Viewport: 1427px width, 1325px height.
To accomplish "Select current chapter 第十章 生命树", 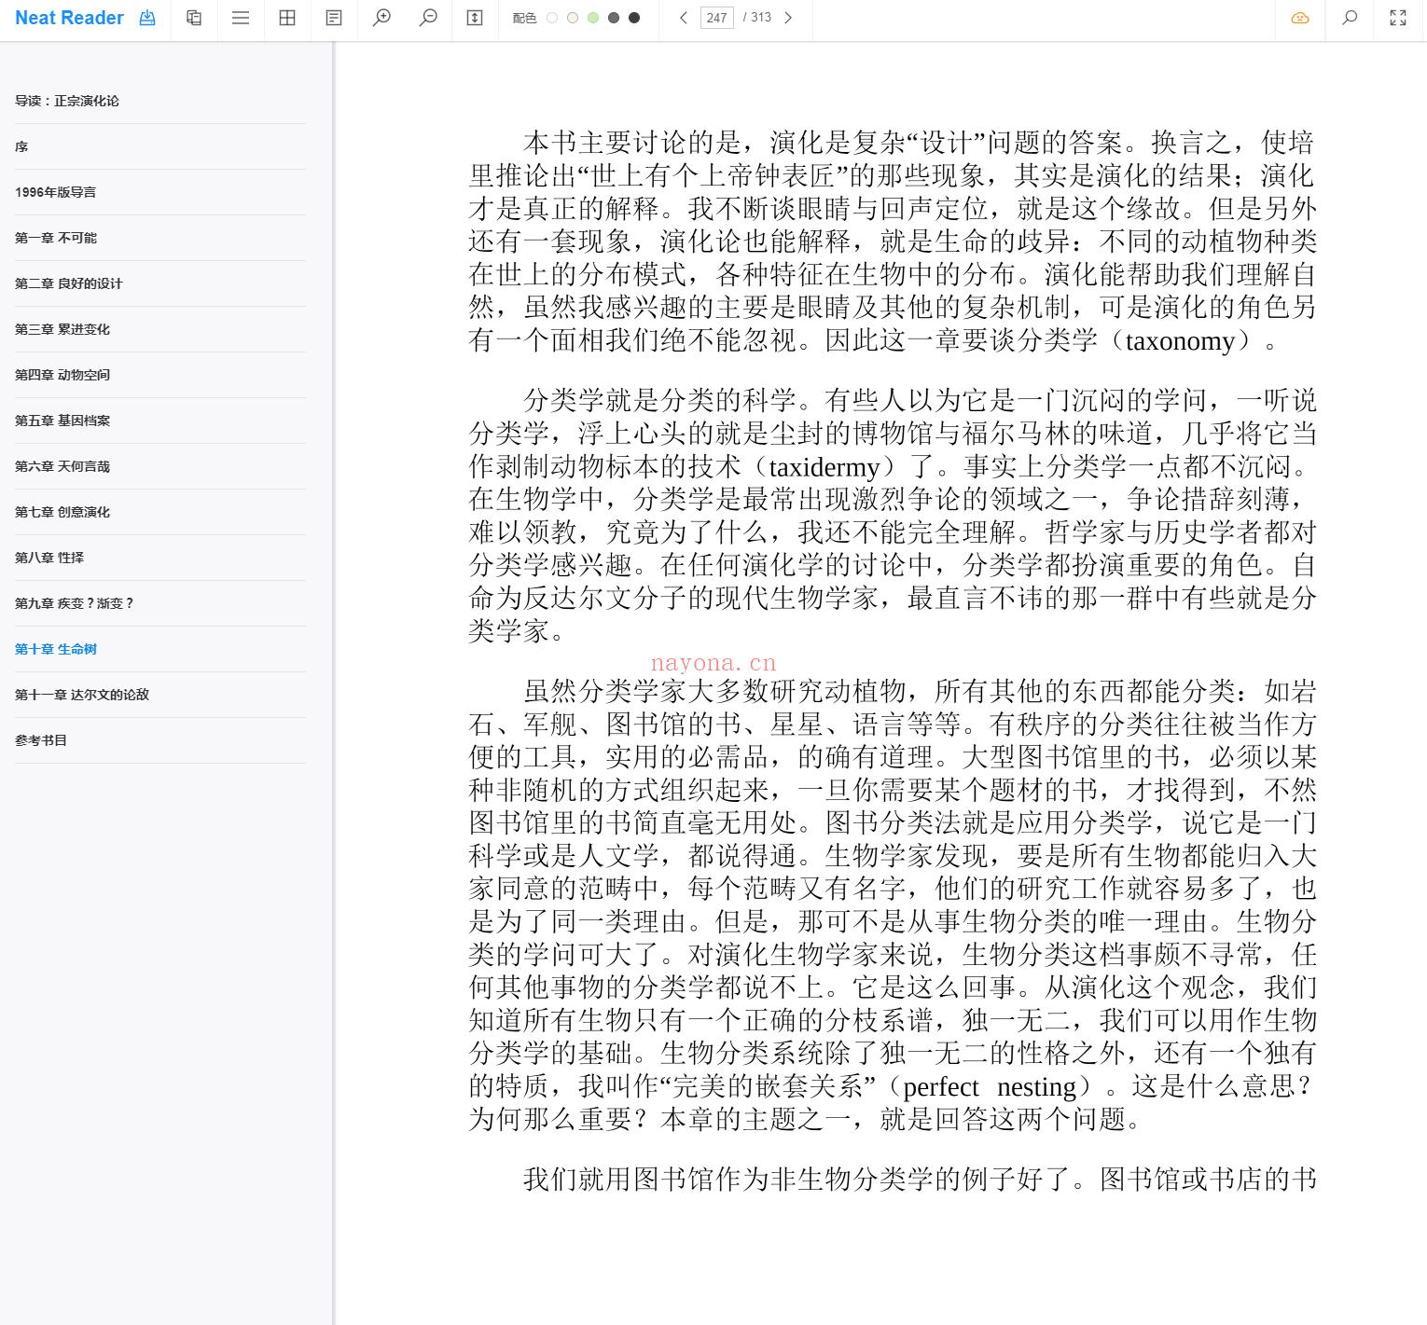I will (x=56, y=649).
